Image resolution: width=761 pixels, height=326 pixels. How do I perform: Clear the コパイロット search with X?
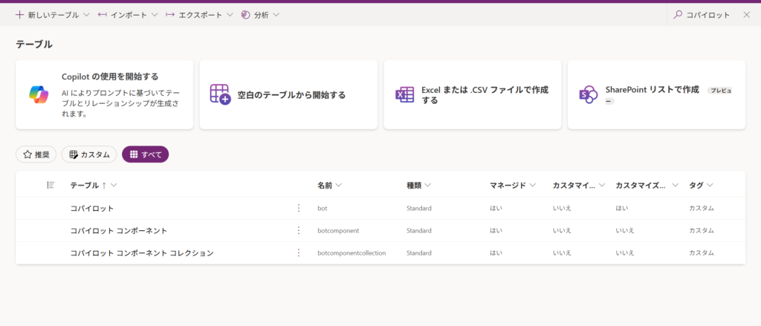746,15
